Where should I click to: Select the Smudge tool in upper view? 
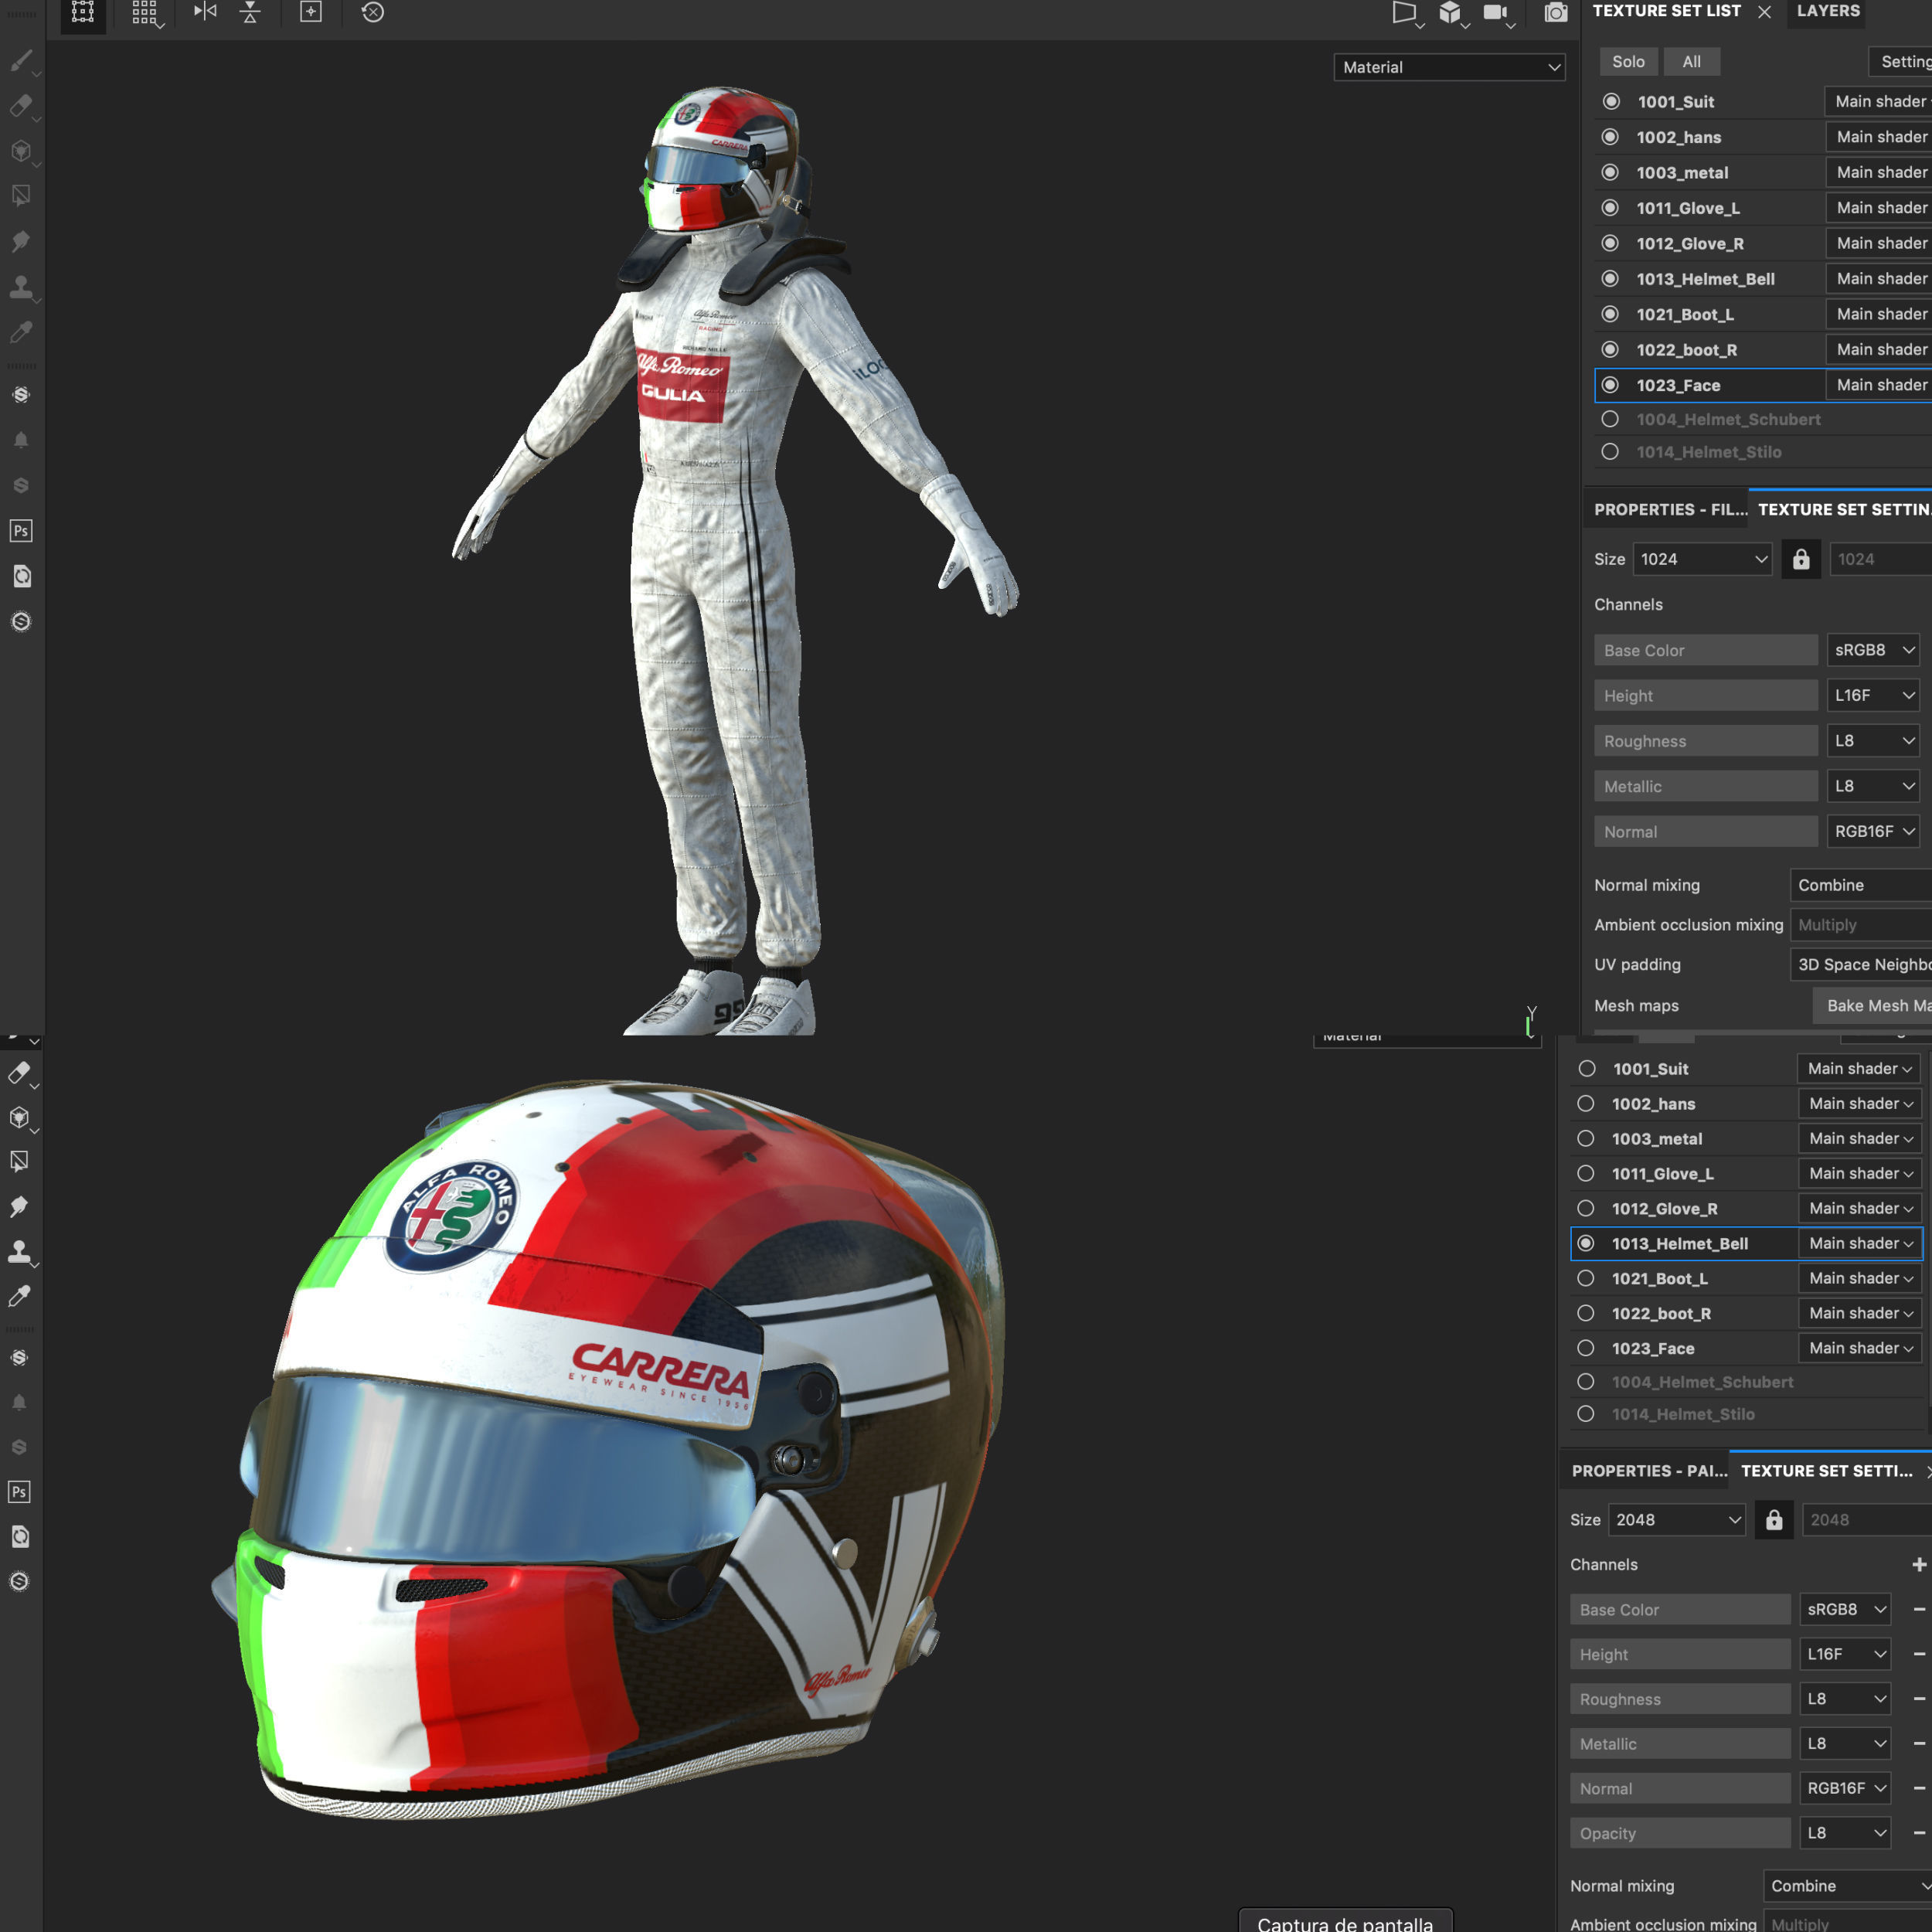click(21, 242)
